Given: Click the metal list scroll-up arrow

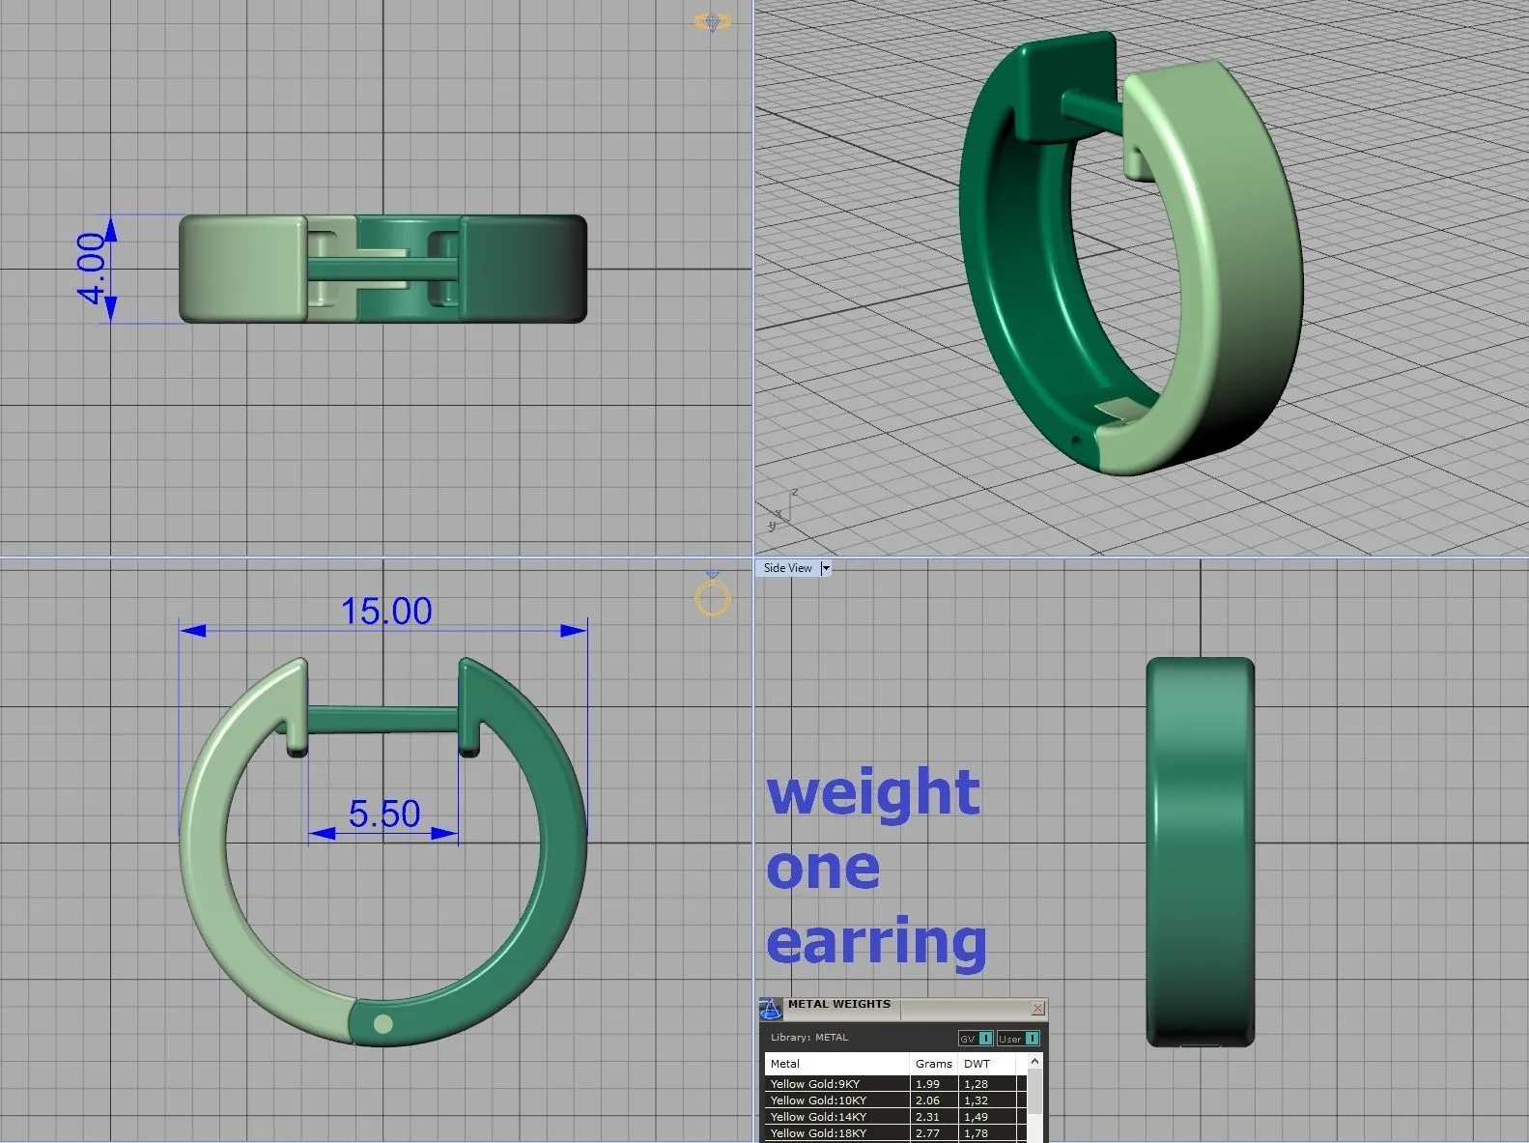Looking at the screenshot, I should 1034,1062.
